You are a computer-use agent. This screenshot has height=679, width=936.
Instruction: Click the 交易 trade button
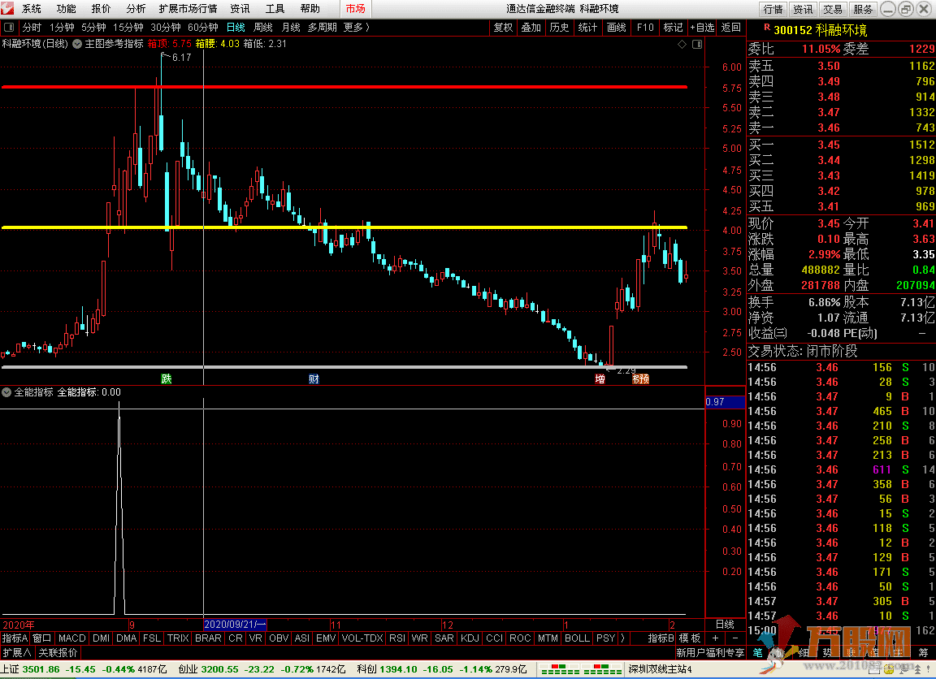tap(833, 9)
